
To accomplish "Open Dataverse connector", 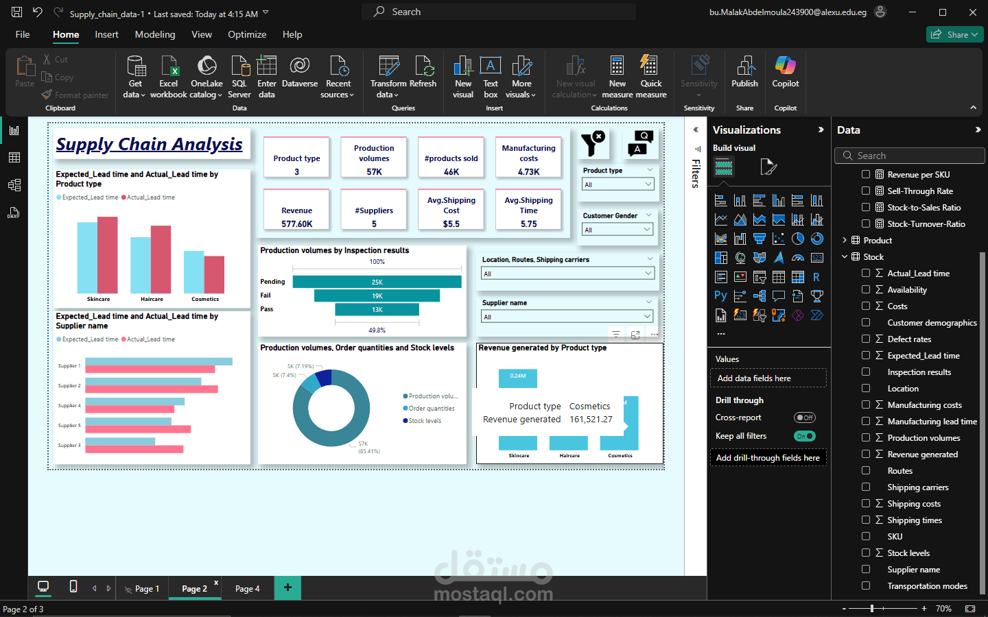I will pos(300,72).
